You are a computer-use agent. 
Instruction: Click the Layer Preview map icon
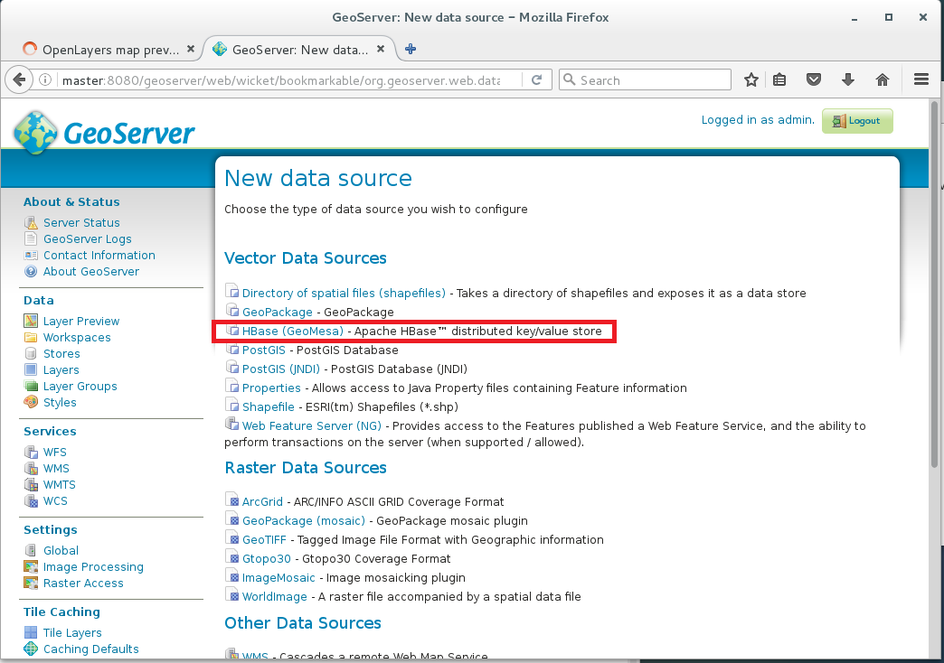(31, 321)
